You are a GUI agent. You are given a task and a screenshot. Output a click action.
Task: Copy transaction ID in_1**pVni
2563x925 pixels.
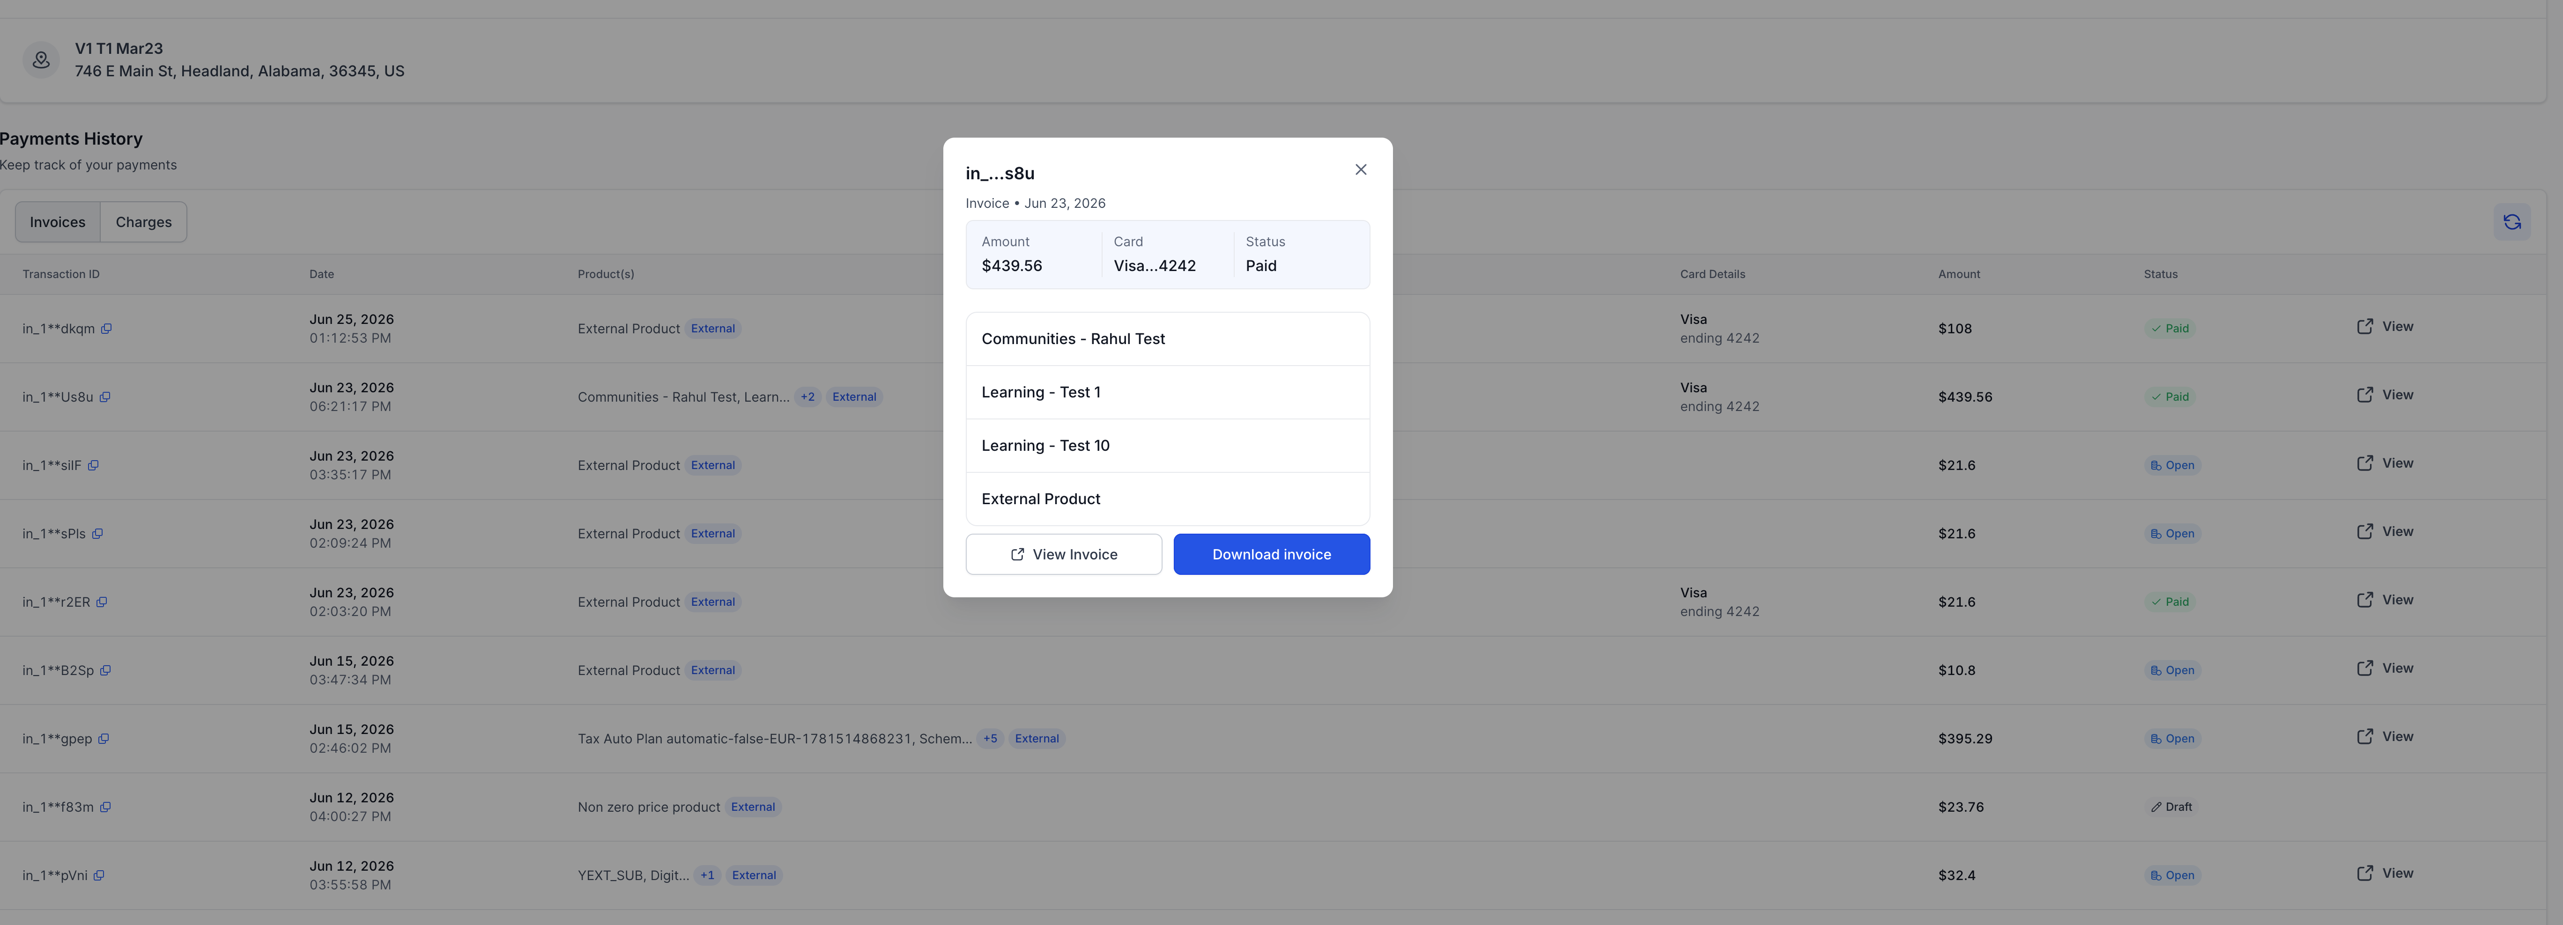(x=98, y=875)
